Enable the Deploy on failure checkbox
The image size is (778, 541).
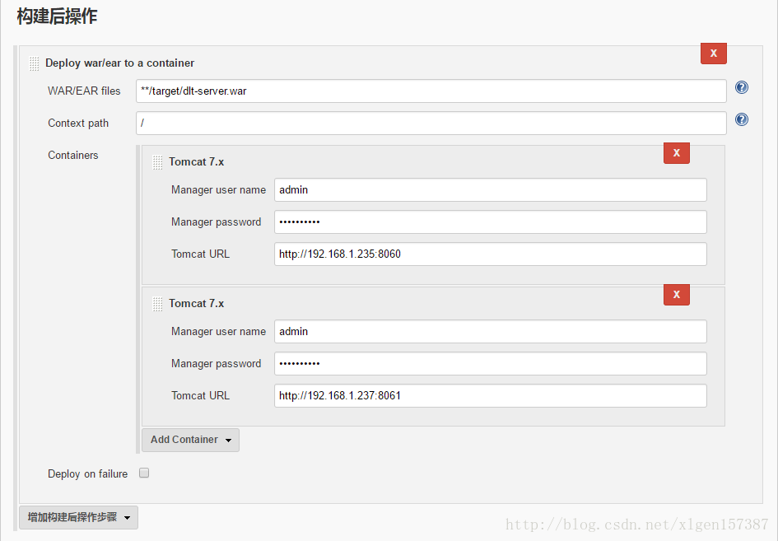pos(143,473)
